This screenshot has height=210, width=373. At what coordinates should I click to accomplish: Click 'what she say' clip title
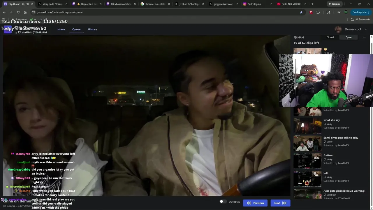332,120
